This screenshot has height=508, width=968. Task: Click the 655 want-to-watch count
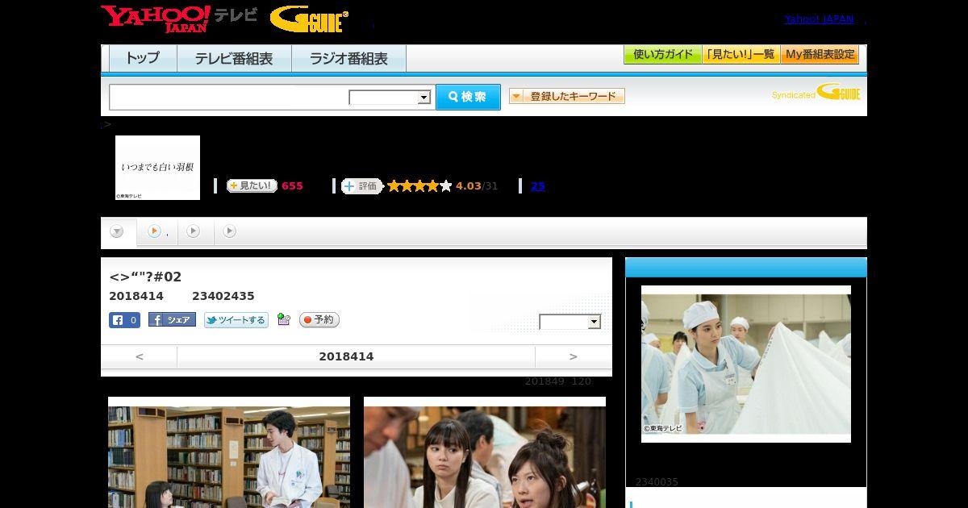292,186
